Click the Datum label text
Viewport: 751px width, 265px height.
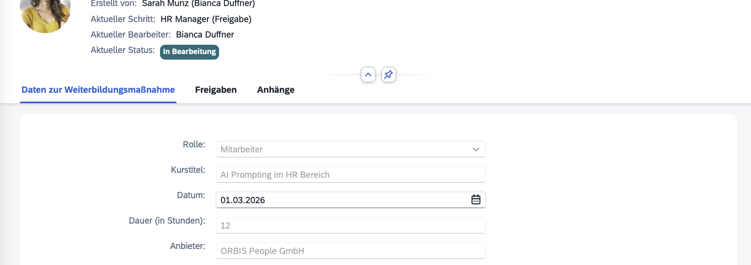191,195
